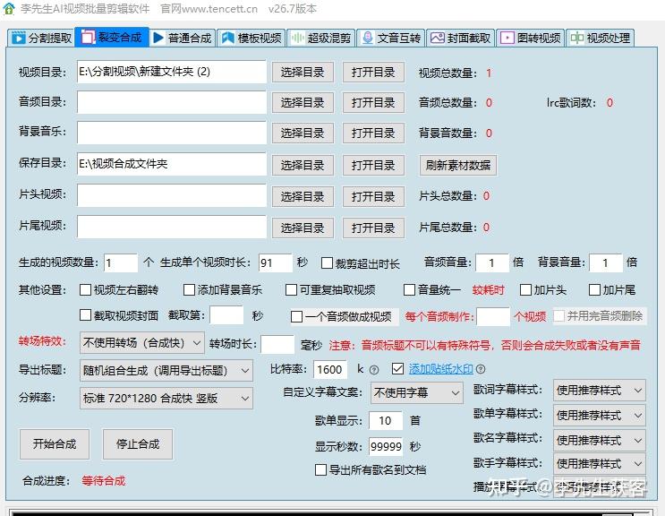This screenshot has width=665, height=516.
Task: Enable 添加背景音乐 checkbox
Action: [189, 290]
